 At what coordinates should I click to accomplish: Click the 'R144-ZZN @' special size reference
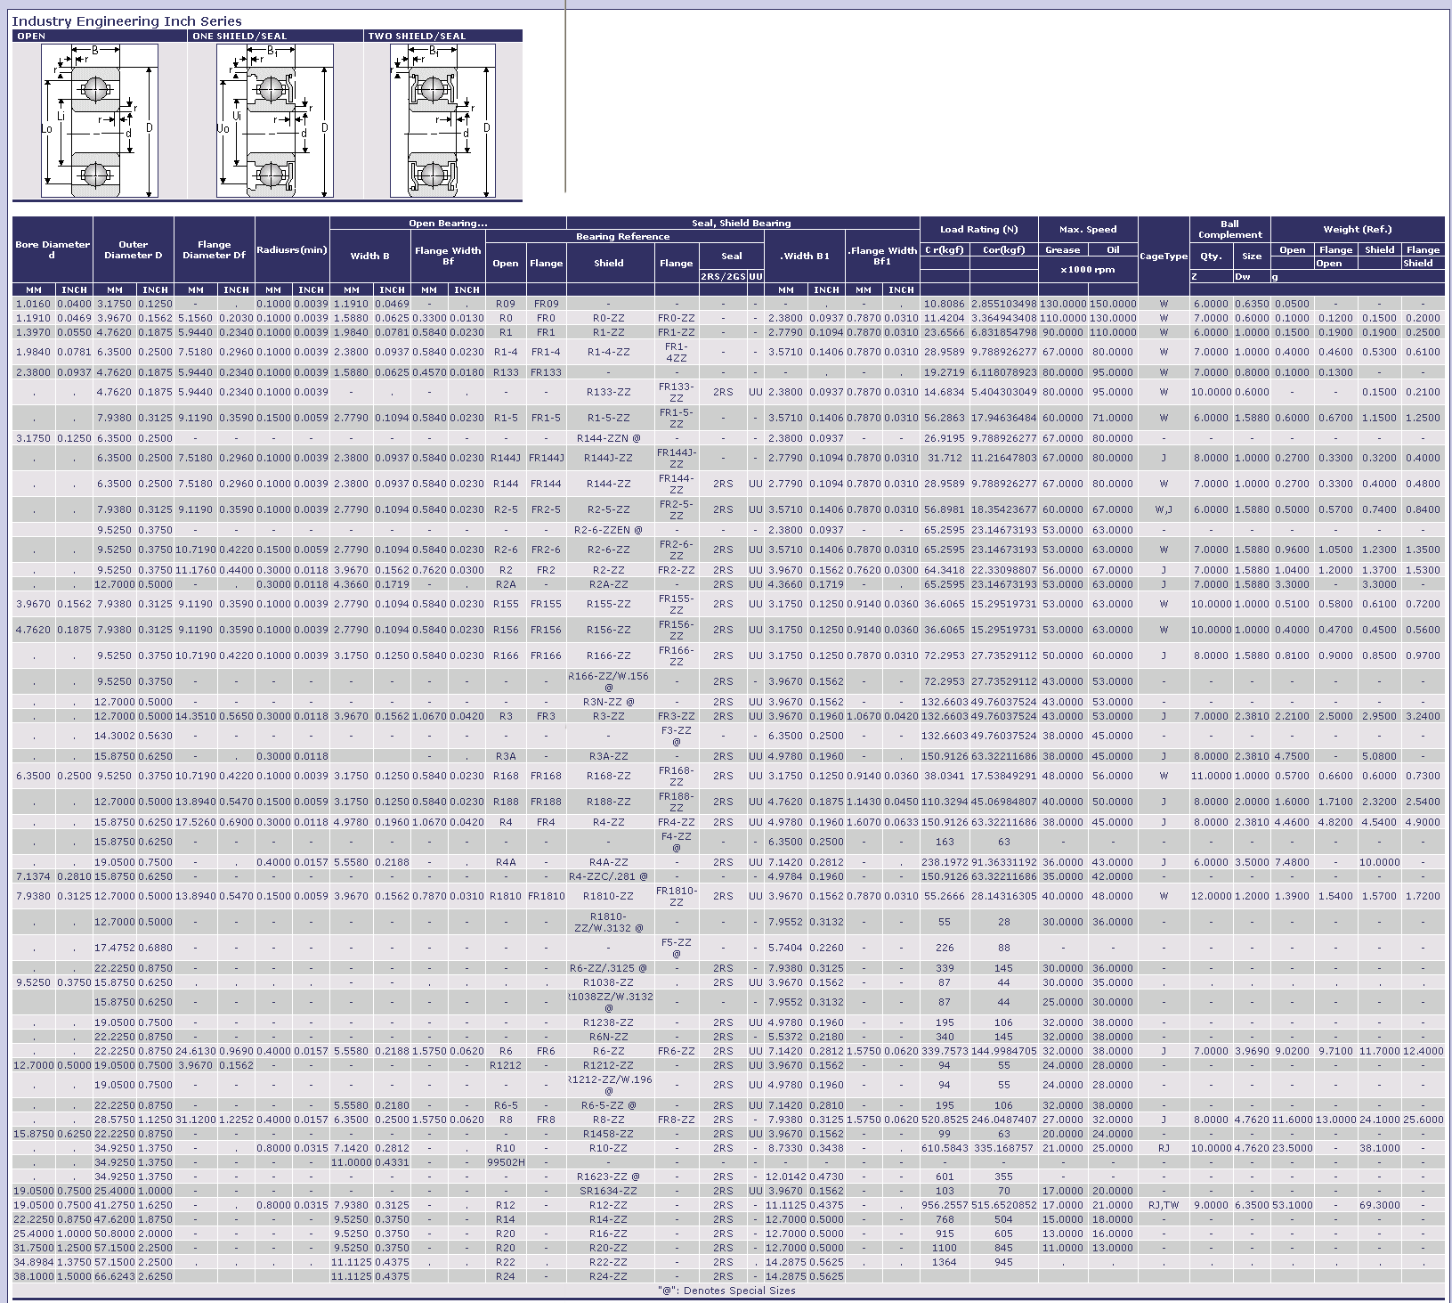coord(609,438)
